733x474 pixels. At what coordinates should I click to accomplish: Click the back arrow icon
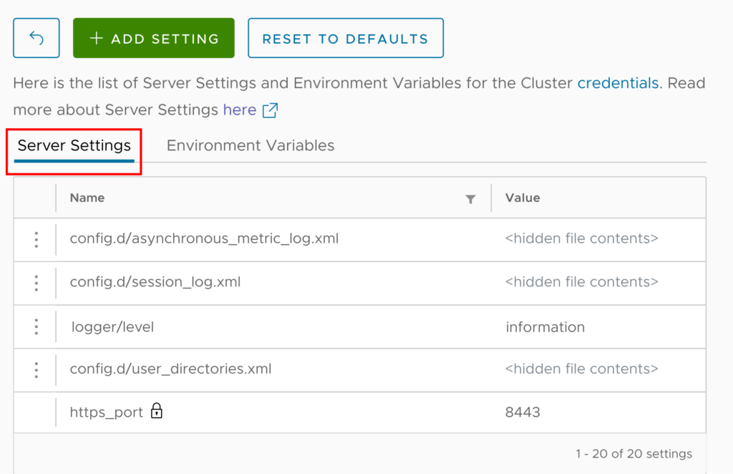pyautogui.click(x=36, y=37)
